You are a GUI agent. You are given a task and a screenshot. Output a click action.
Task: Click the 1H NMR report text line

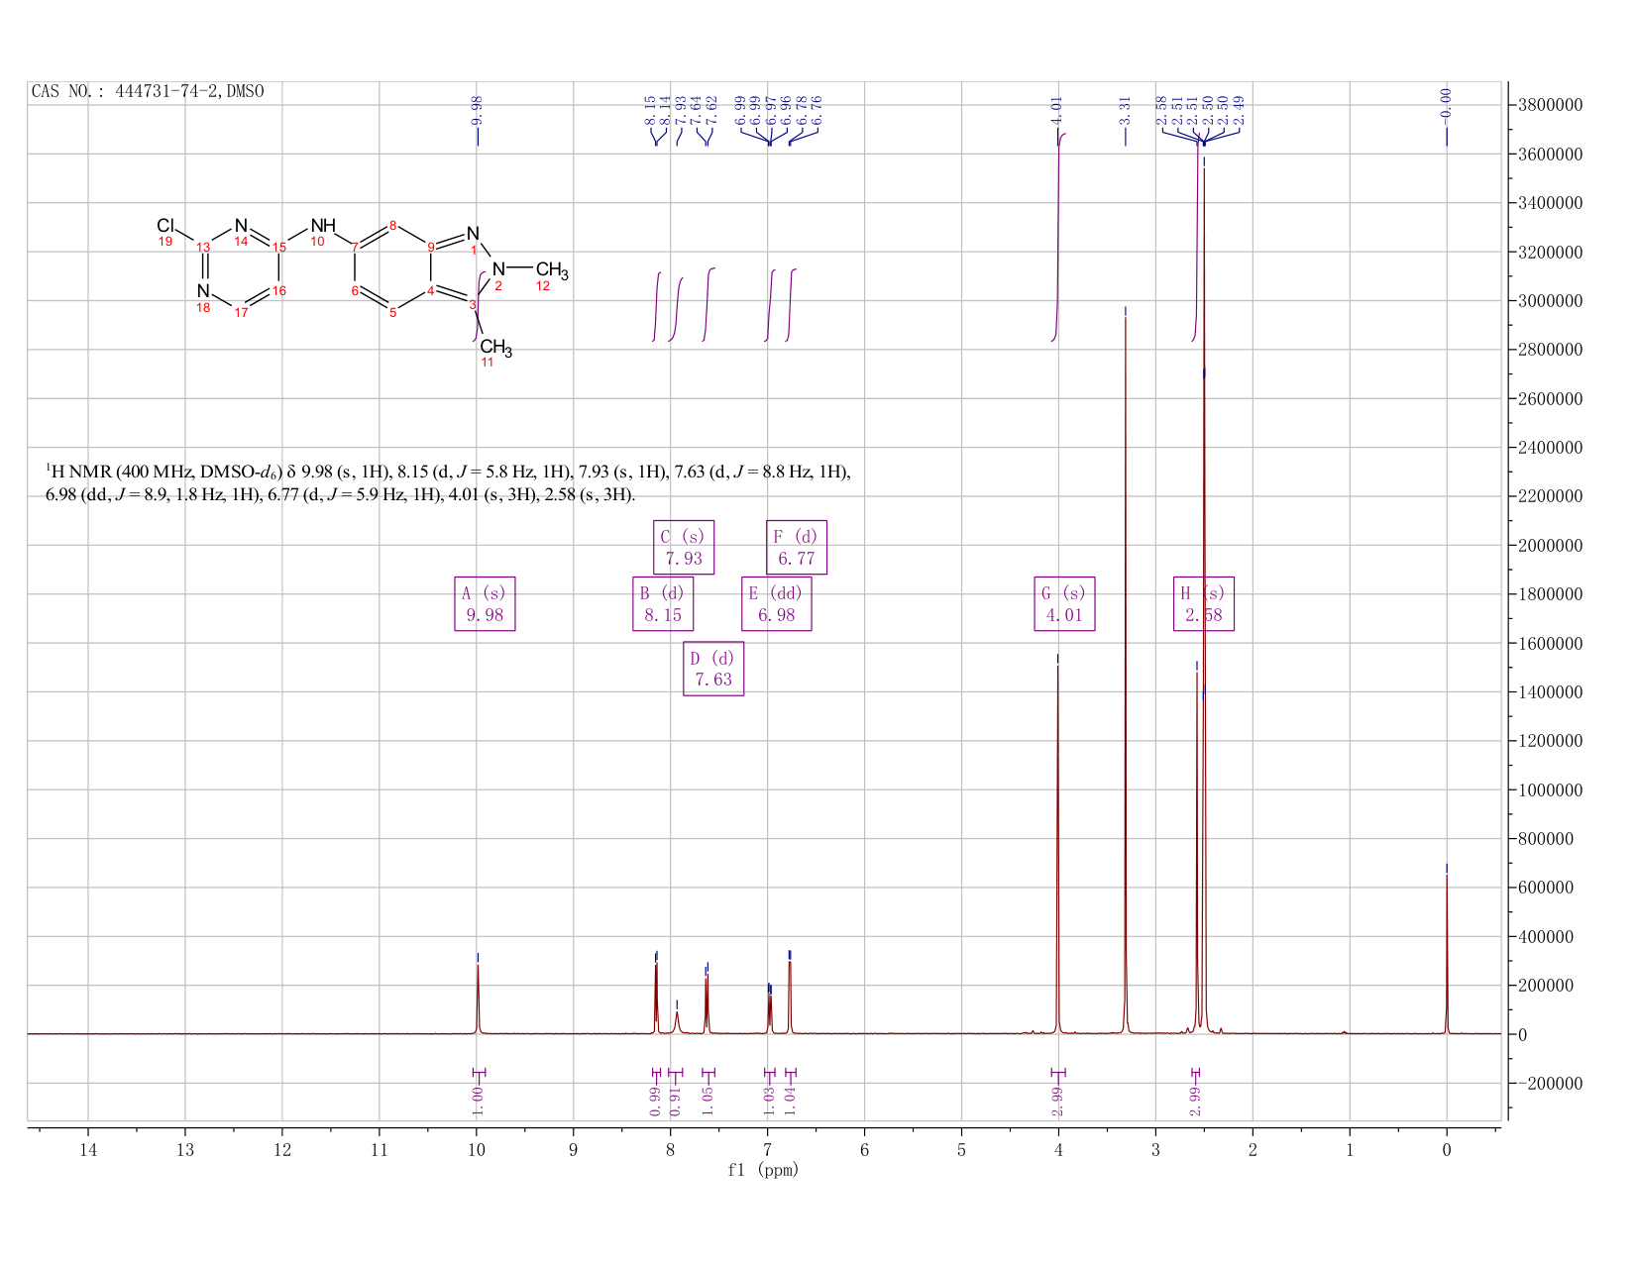[x=448, y=482]
